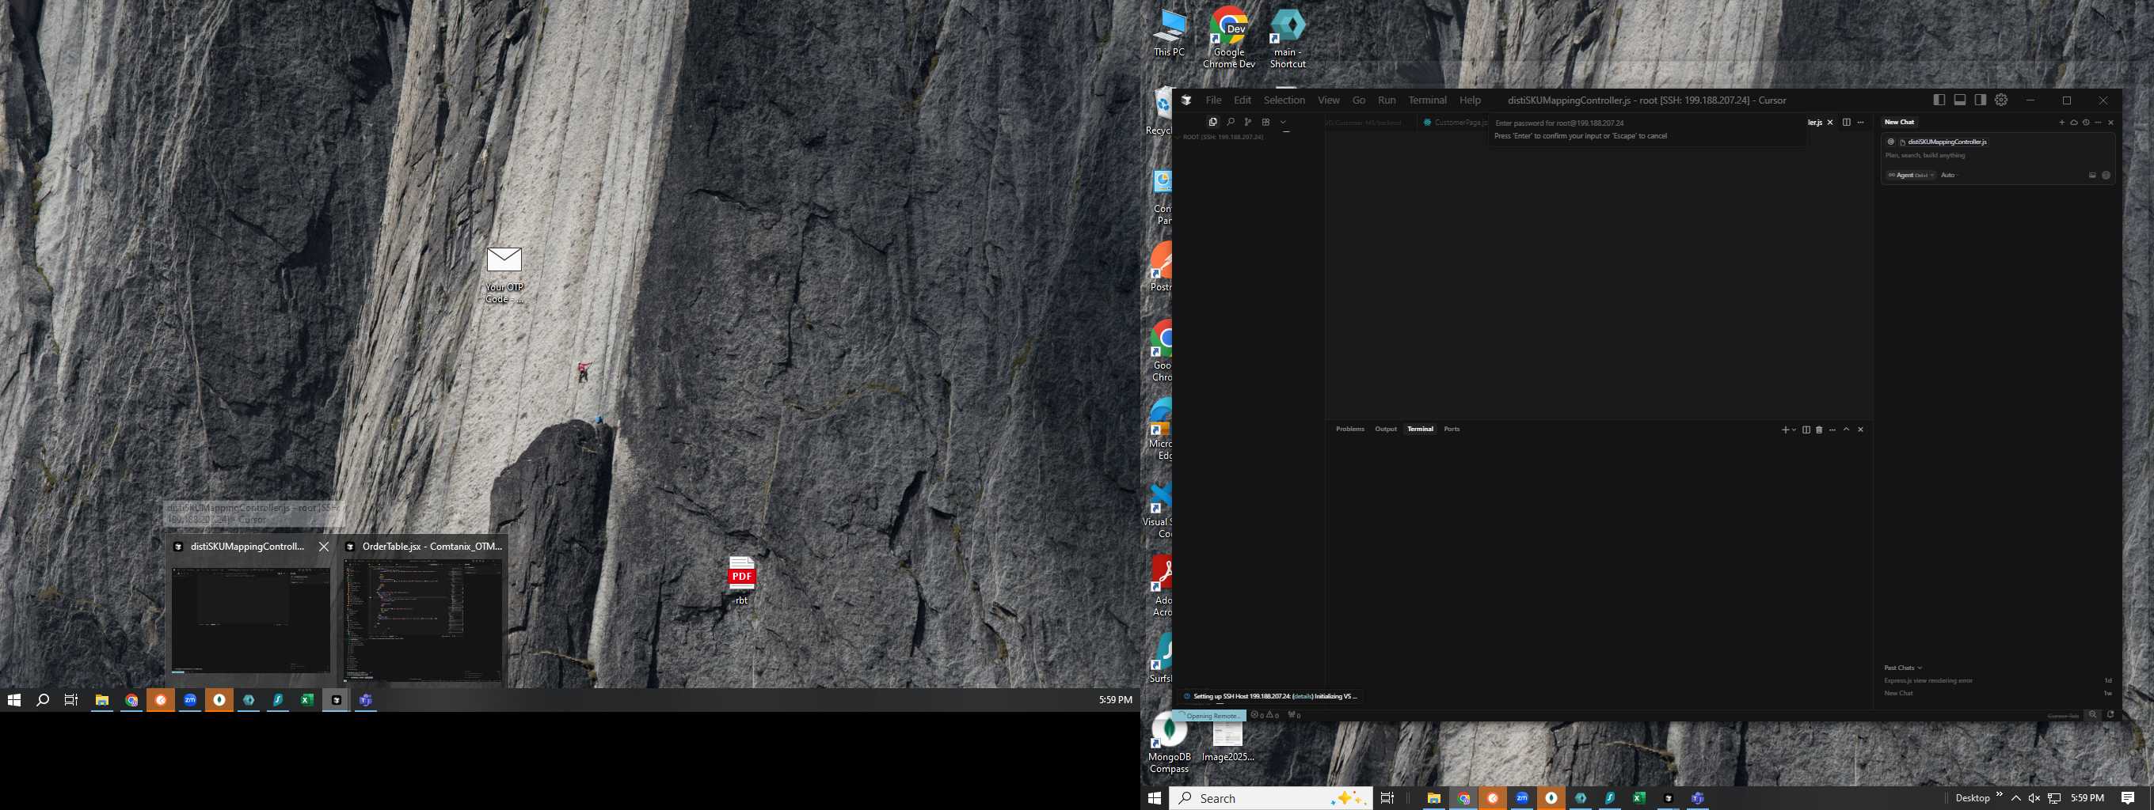Select OrderTable.jsx Cursor window preview
Screen dimensions: 2154x810
click(423, 620)
